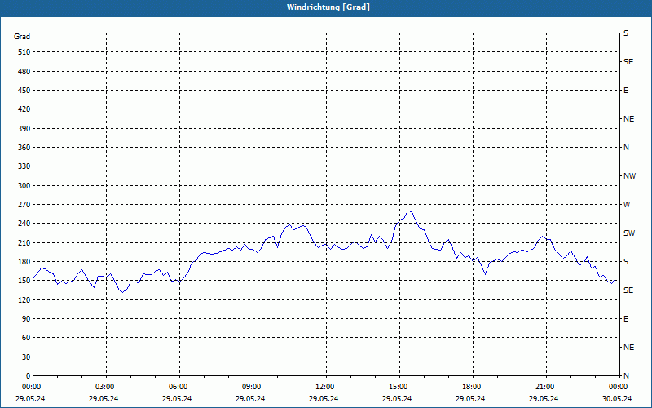
Task: Select the 30 y-axis value
Action: (26, 357)
